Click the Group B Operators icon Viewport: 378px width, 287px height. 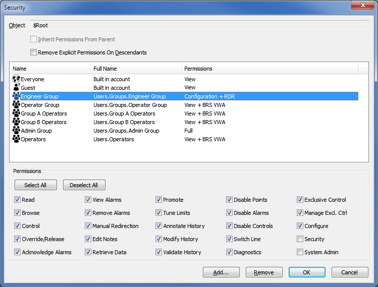coord(16,122)
